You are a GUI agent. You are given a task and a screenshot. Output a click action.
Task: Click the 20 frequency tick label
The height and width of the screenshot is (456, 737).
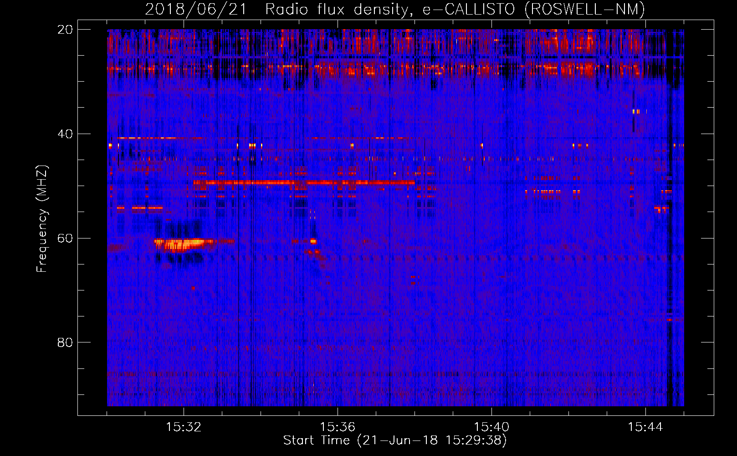coord(65,30)
